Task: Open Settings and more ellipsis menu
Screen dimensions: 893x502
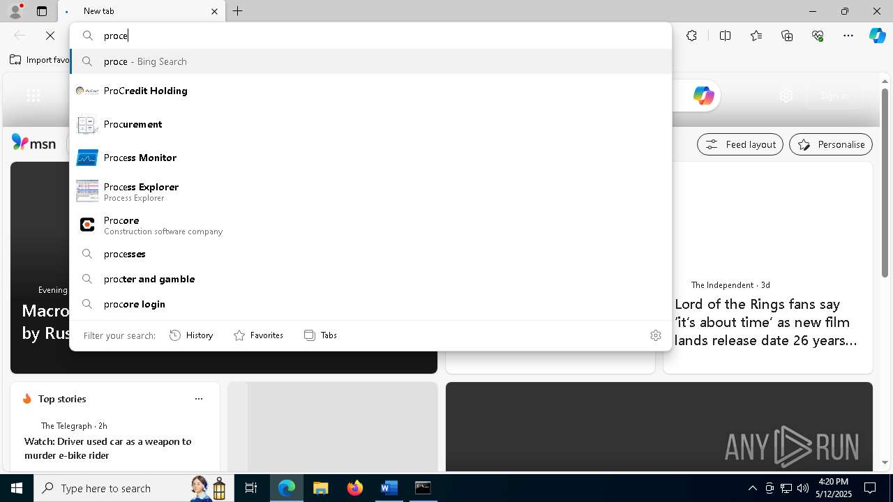Action: [848, 36]
